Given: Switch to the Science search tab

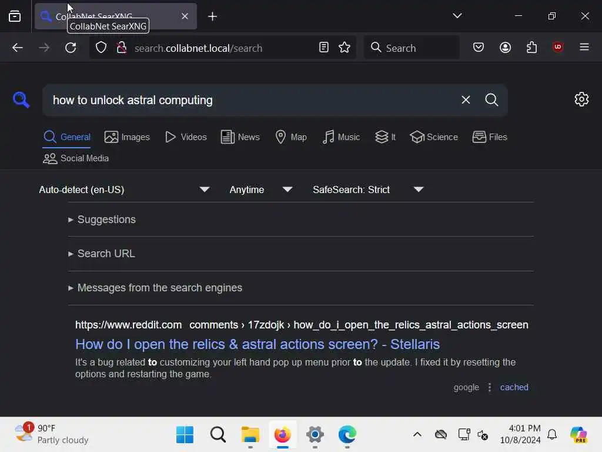Looking at the screenshot, I should 434,137.
